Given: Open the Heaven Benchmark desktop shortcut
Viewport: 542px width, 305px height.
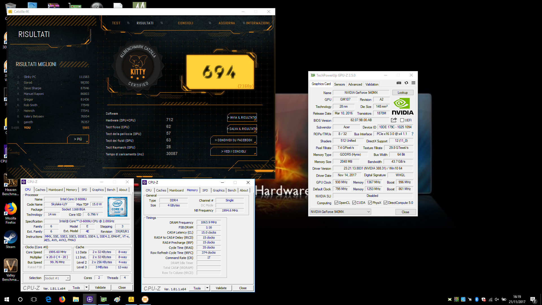Looking at the screenshot, I should pos(10,184).
